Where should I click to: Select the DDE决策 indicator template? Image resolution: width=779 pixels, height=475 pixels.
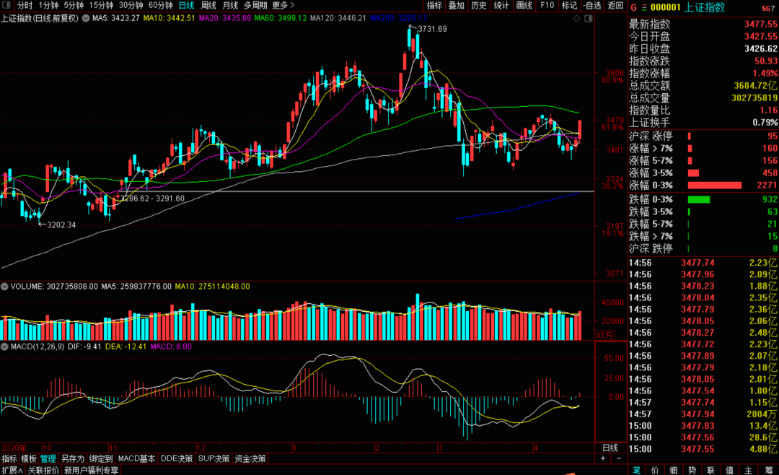click(177, 458)
